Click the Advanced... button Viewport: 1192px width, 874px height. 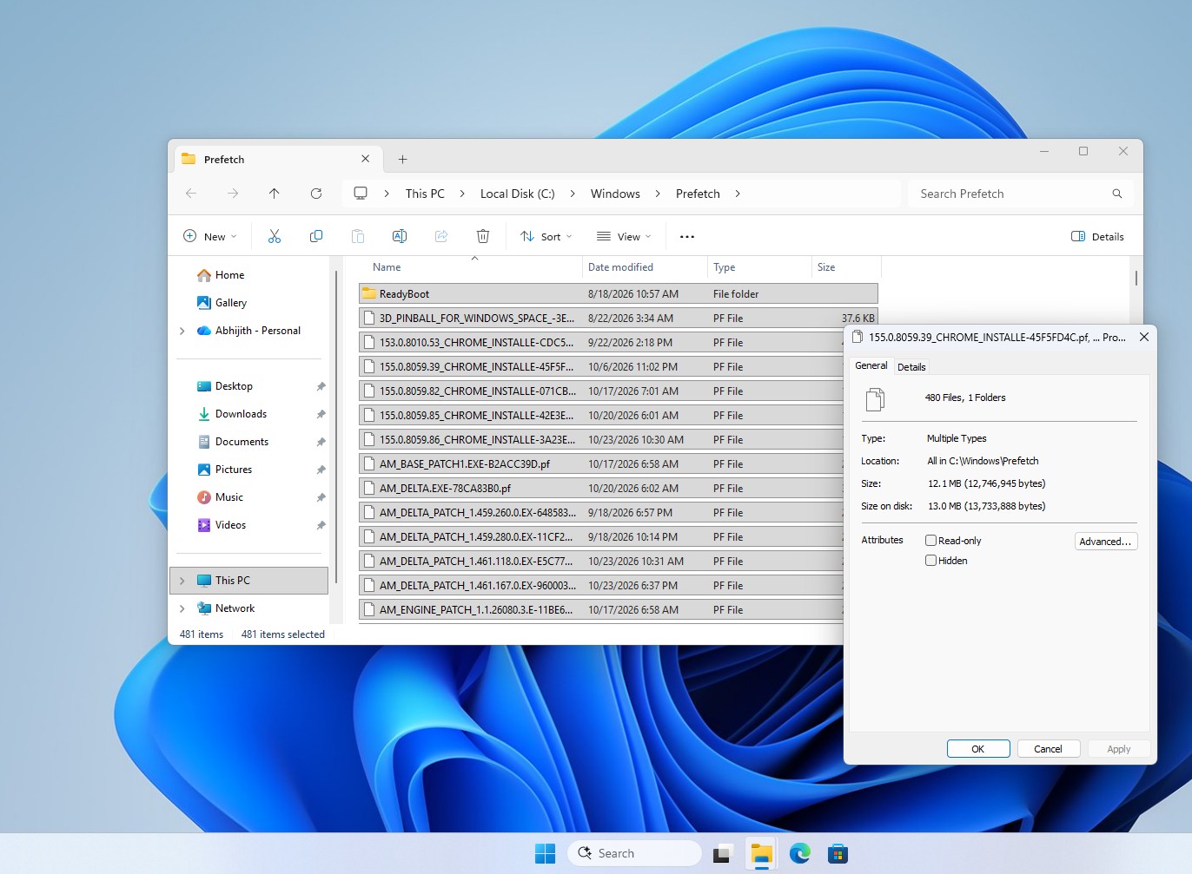1105,541
